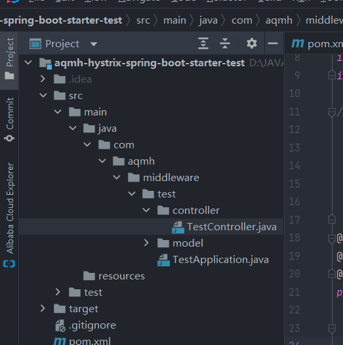
Task: Click 'src' in the breadcrumb bar
Action: click(x=143, y=20)
